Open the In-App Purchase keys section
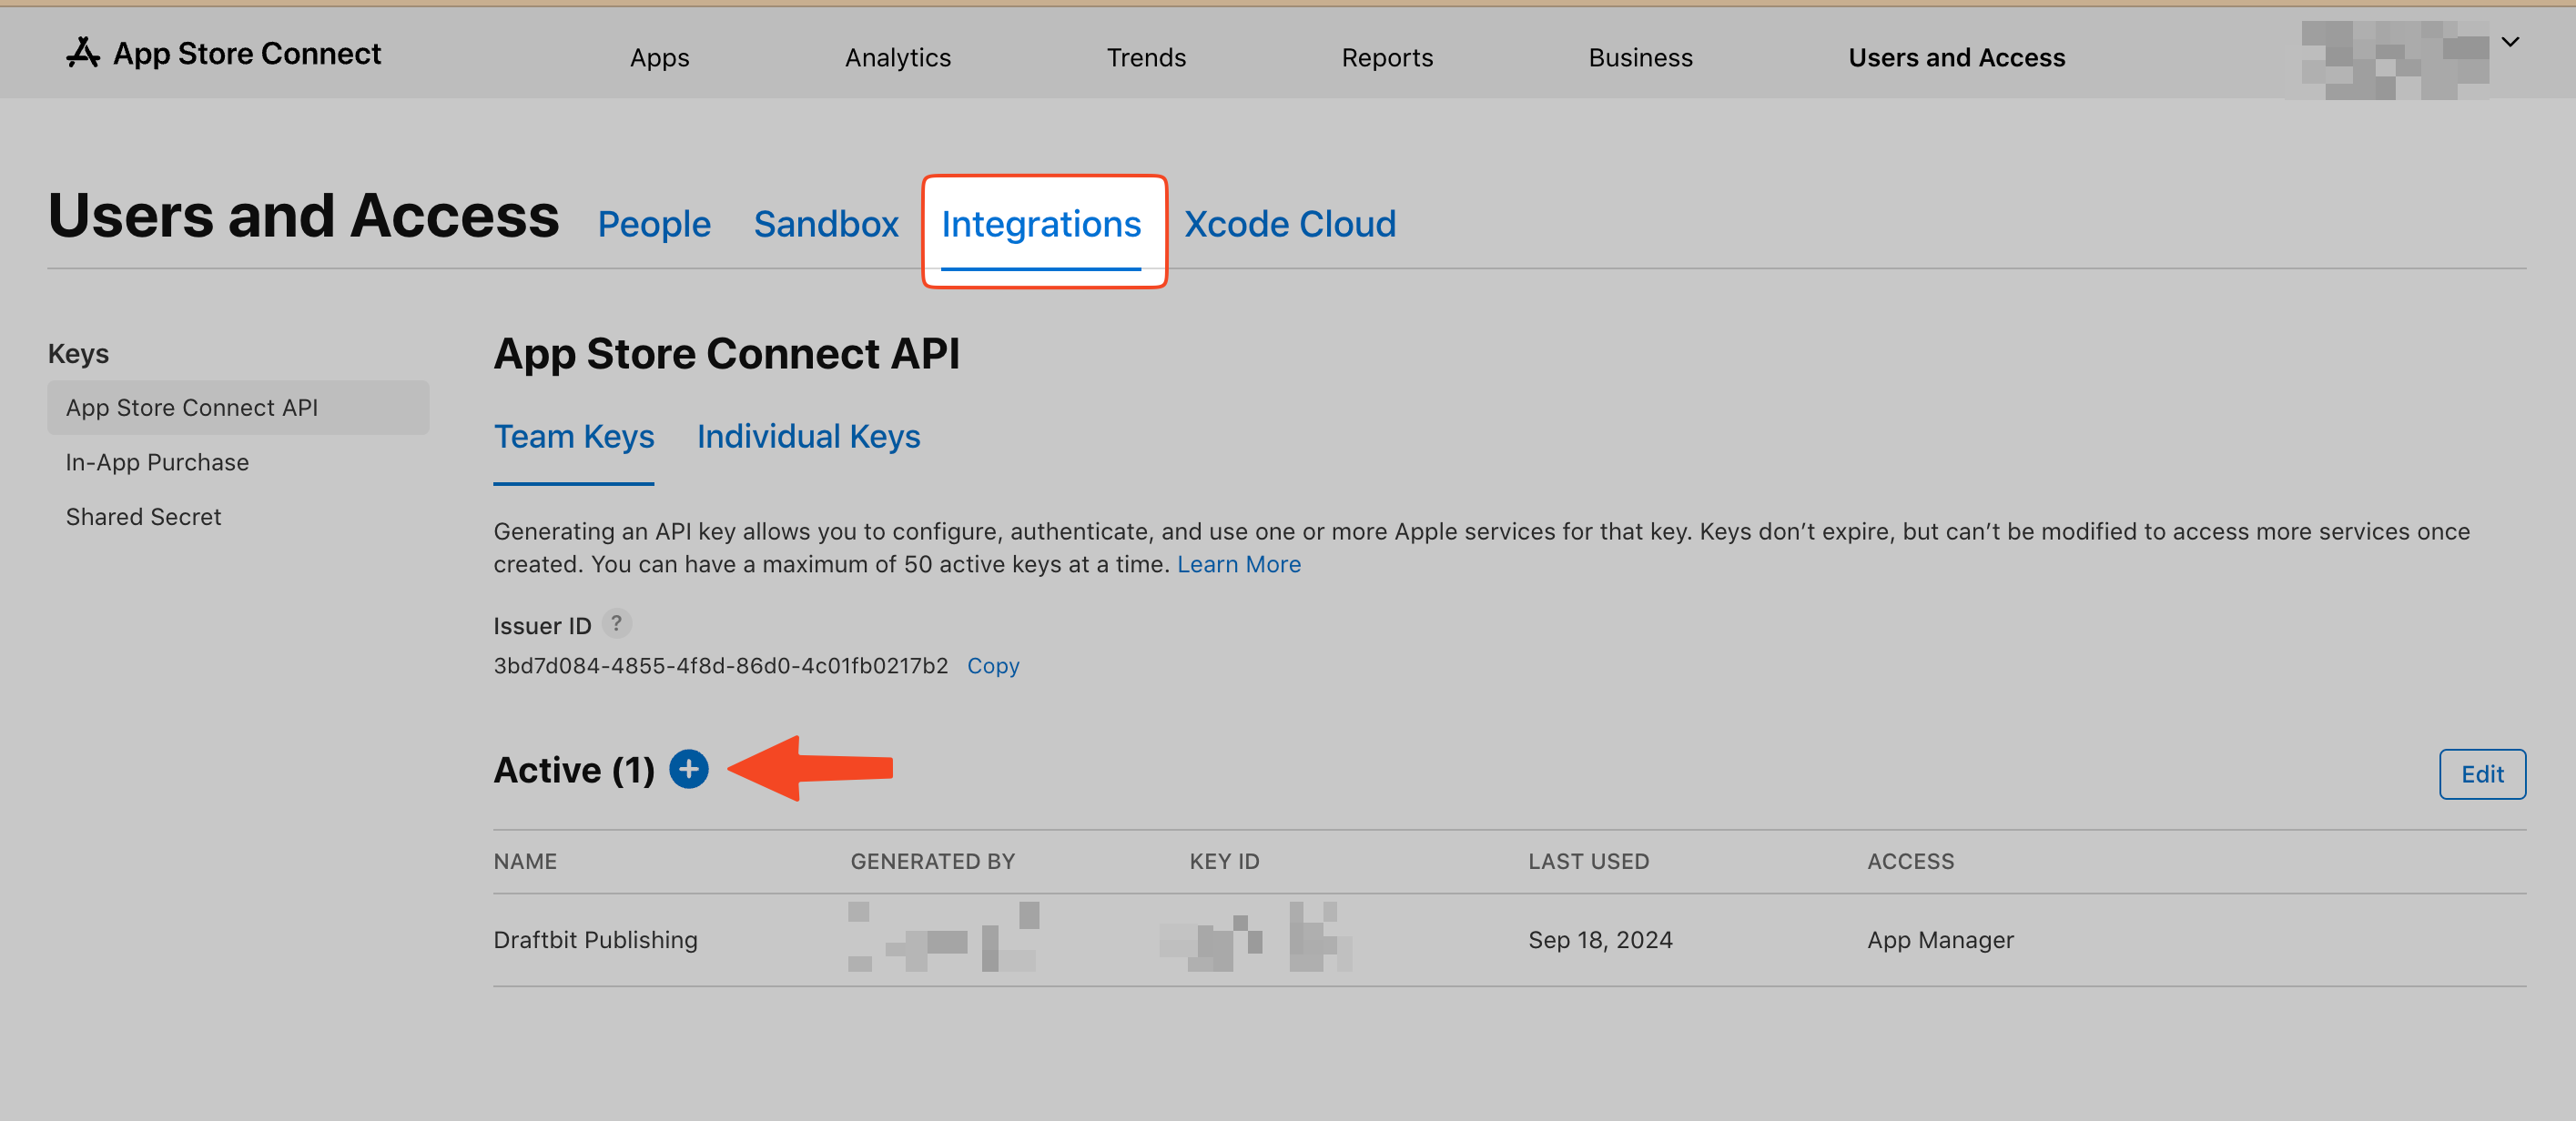Image resolution: width=2576 pixels, height=1121 pixels. tap(157, 461)
